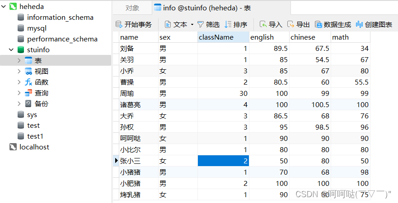Click the 视图 views icon
This screenshot has width=398, height=203.
click(x=28, y=72)
